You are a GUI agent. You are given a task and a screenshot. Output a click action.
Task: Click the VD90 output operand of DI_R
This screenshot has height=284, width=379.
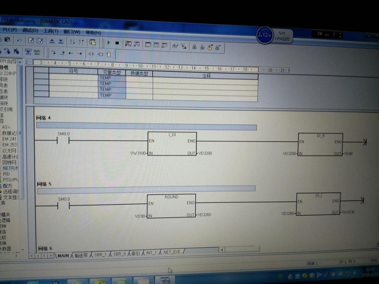pyautogui.click(x=348, y=154)
